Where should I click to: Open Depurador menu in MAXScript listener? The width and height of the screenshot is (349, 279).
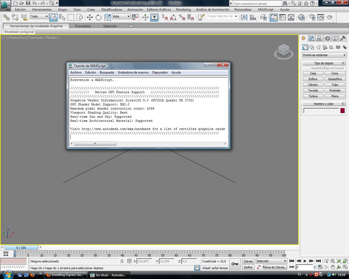tap(160, 72)
